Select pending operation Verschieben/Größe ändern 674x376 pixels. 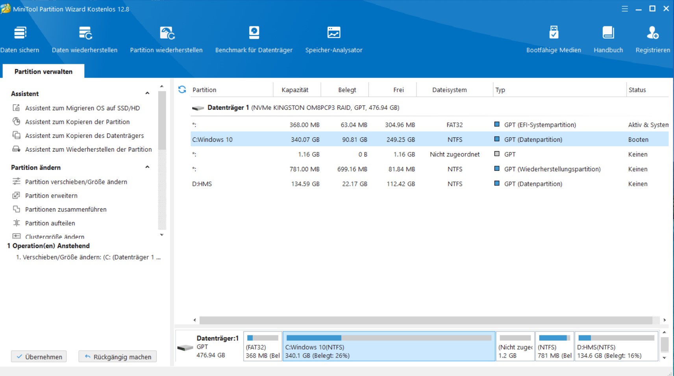pos(88,257)
